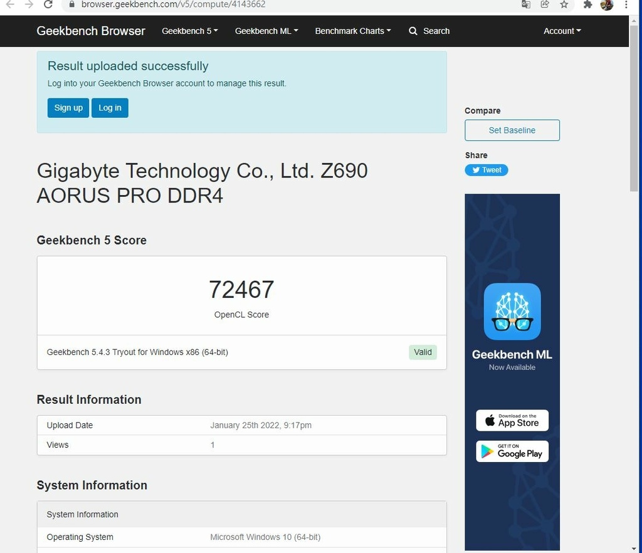Click the share page icon

tap(545, 4)
